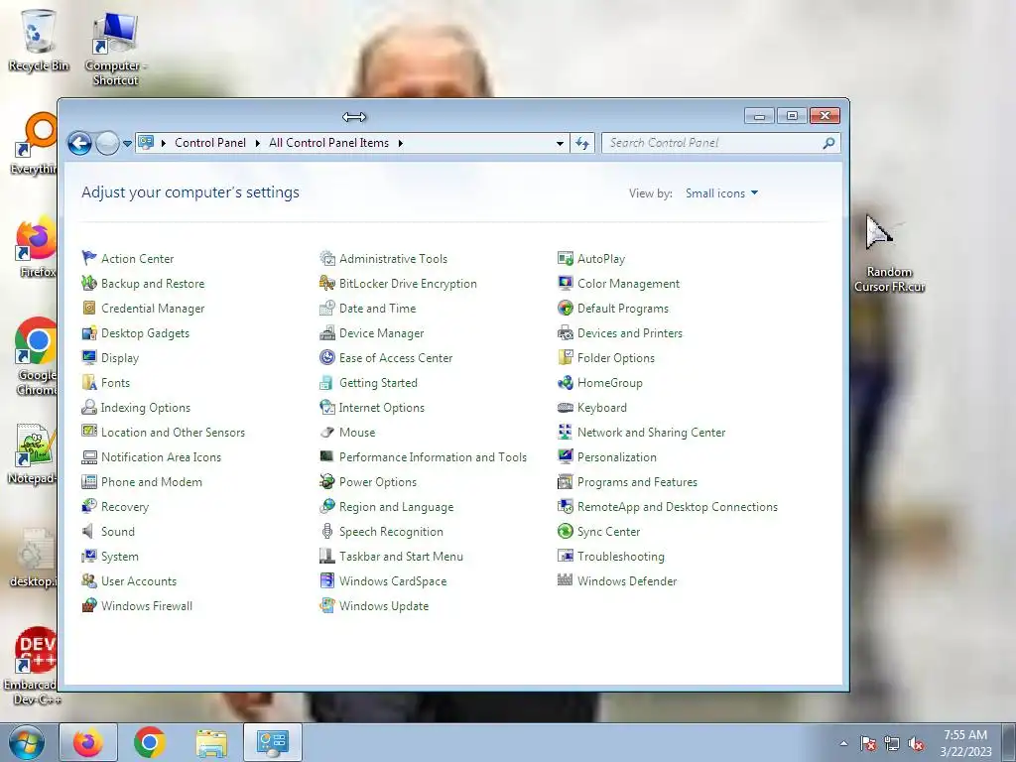The image size is (1016, 762).
Task: Open the address bar history dropdown arrow
Action: (x=560, y=143)
